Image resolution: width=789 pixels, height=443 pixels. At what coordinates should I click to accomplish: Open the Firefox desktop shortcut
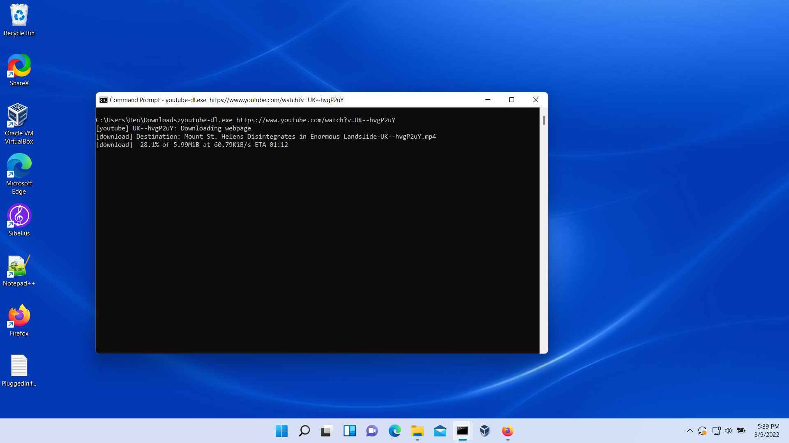(x=19, y=317)
